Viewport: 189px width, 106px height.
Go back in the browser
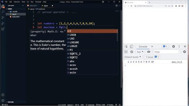pos(125,6)
